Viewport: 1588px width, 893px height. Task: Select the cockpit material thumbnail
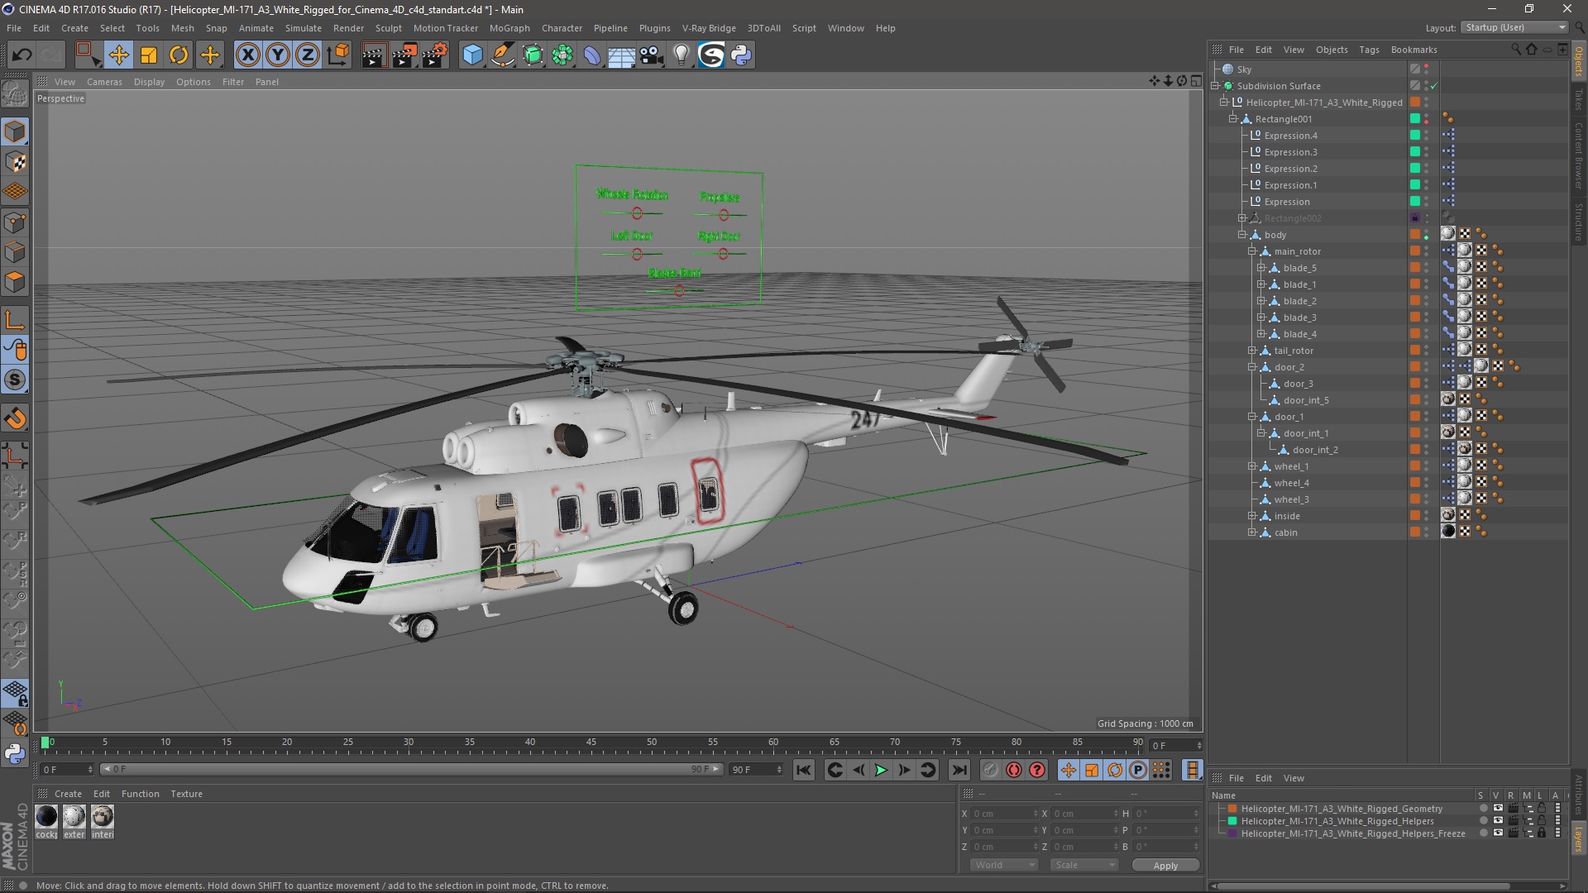click(46, 817)
